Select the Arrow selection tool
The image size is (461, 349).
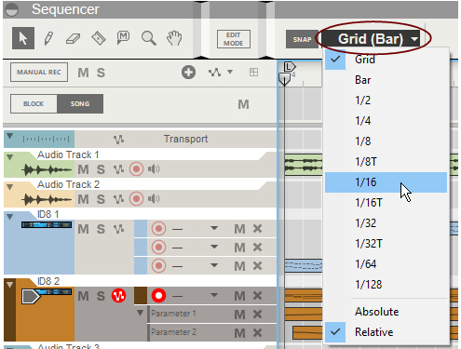(23, 38)
